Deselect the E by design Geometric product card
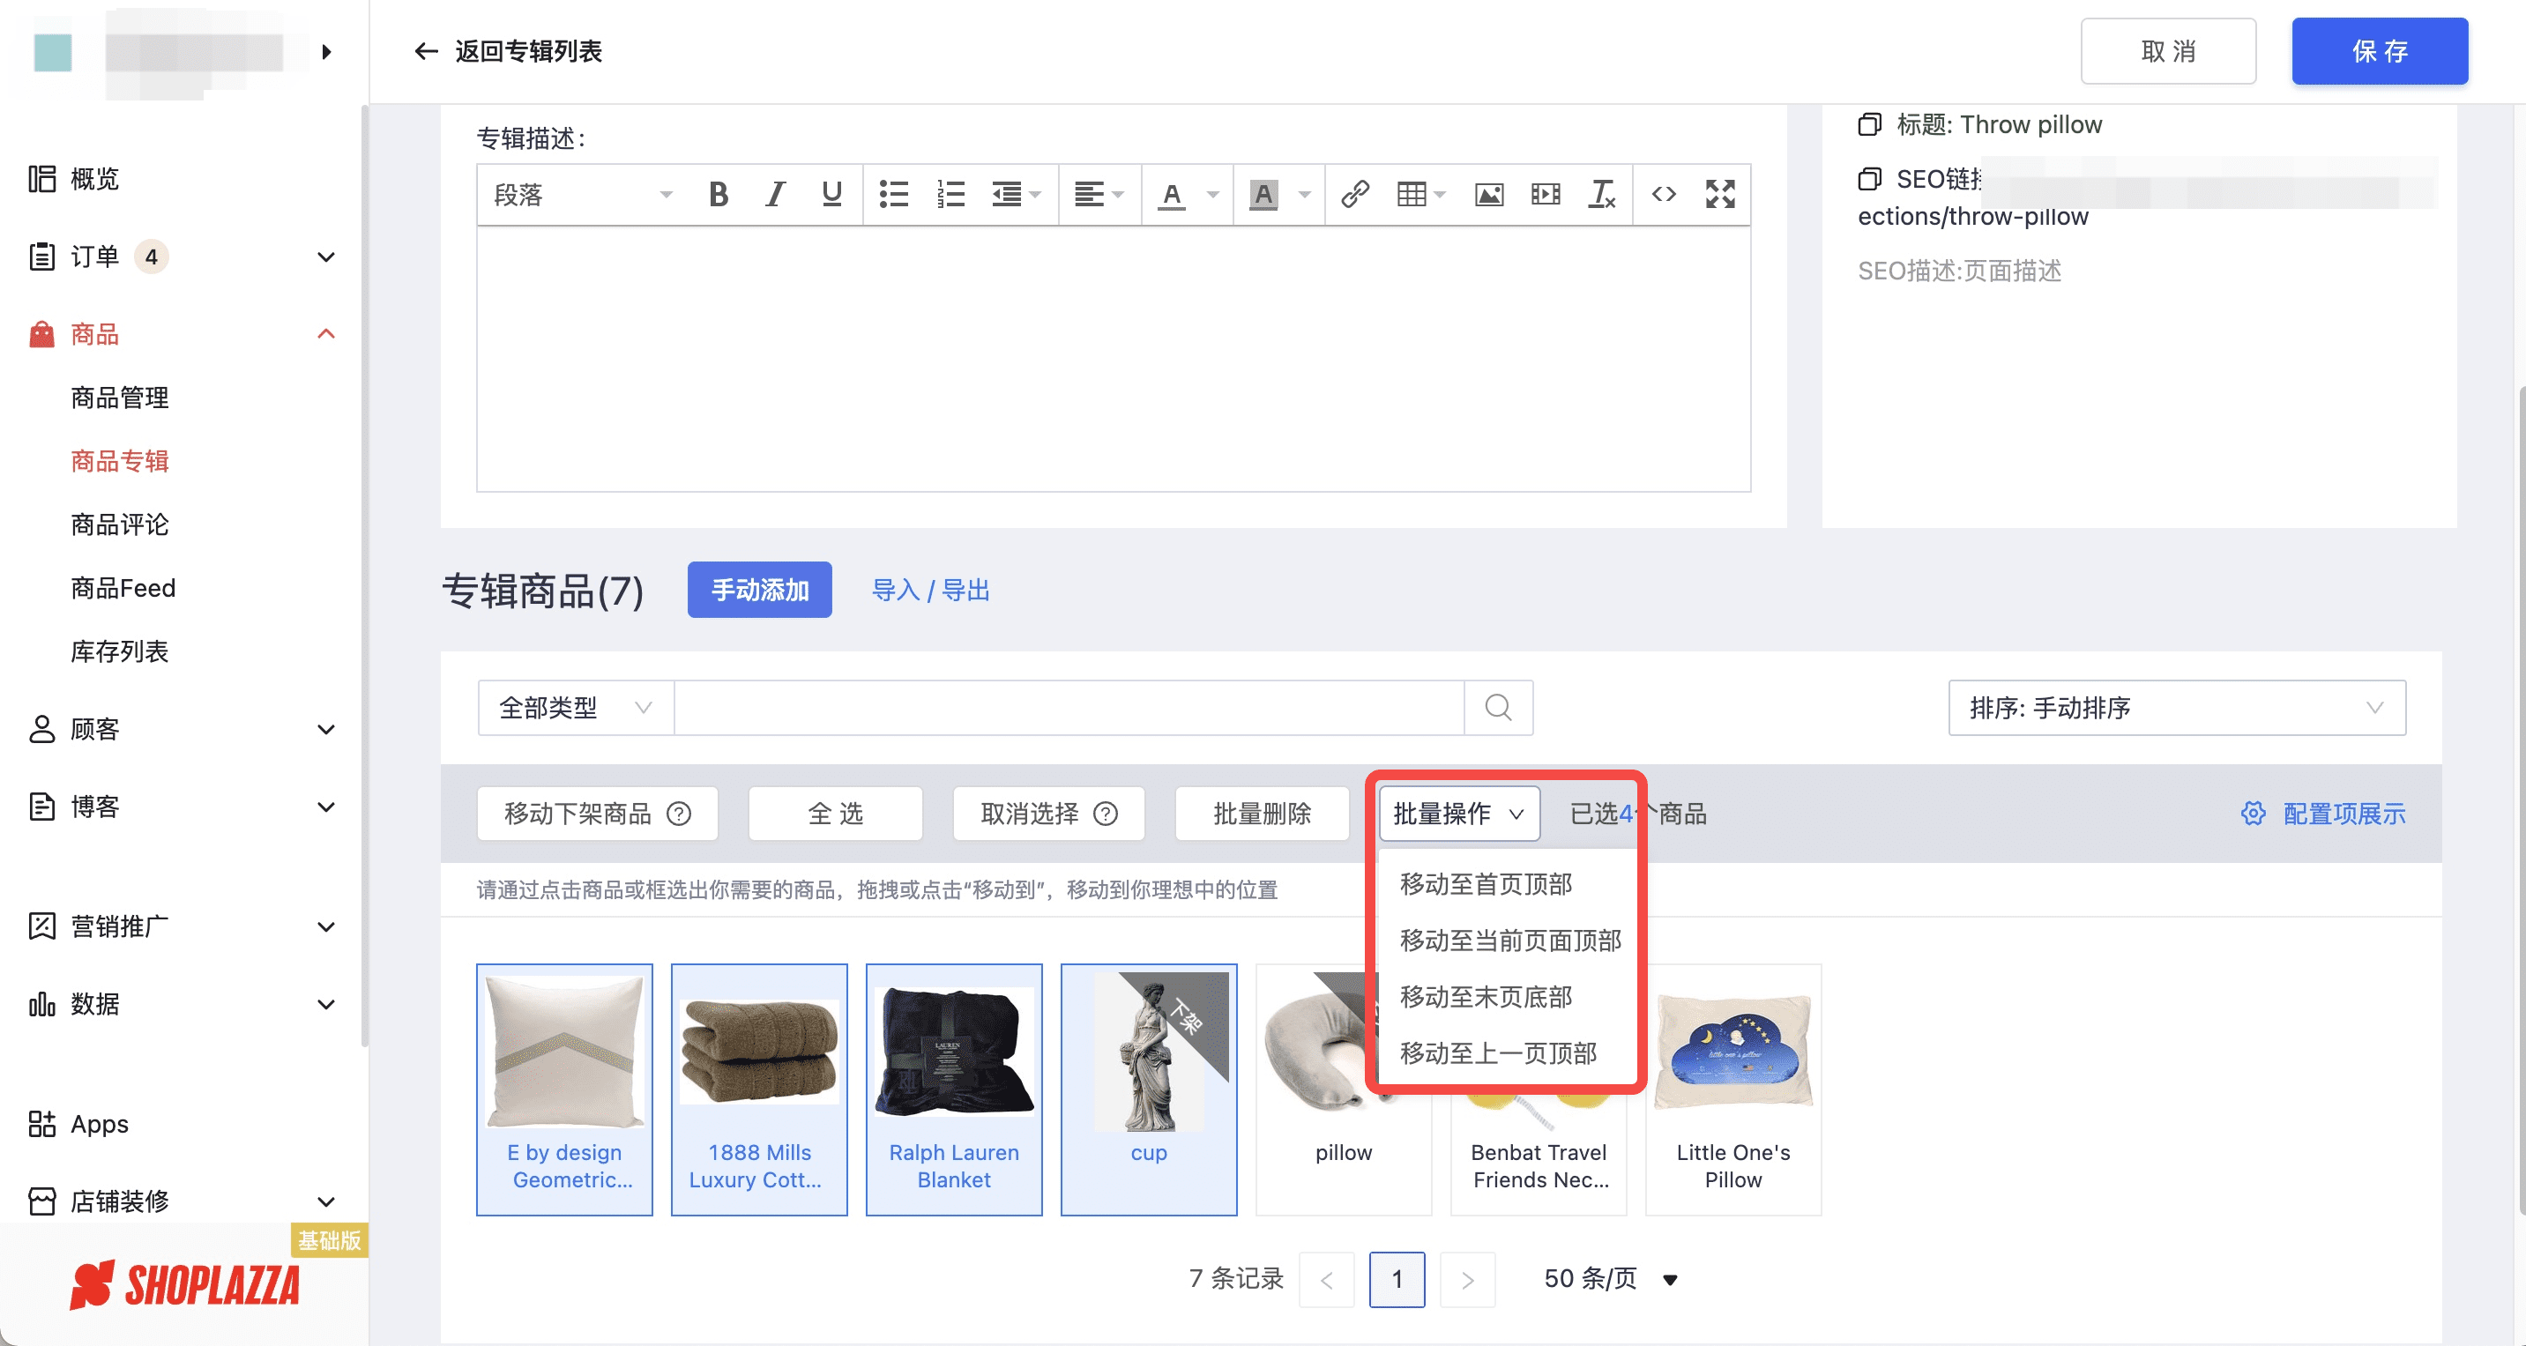Screen dimensions: 2526x1346 (x=564, y=1089)
